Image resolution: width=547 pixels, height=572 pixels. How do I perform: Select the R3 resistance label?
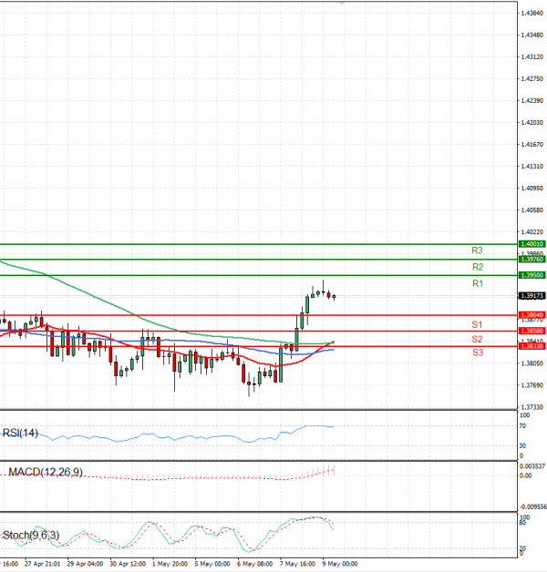477,250
